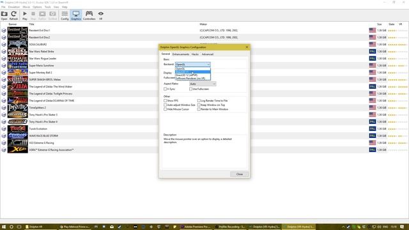Click the ScrShot toolbar icon
Screen dimensions: 409x230
[x=52, y=15]
